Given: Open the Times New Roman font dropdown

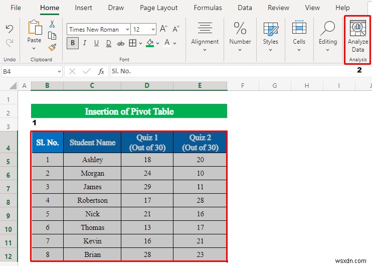Looking at the screenshot, I should pos(128,30).
